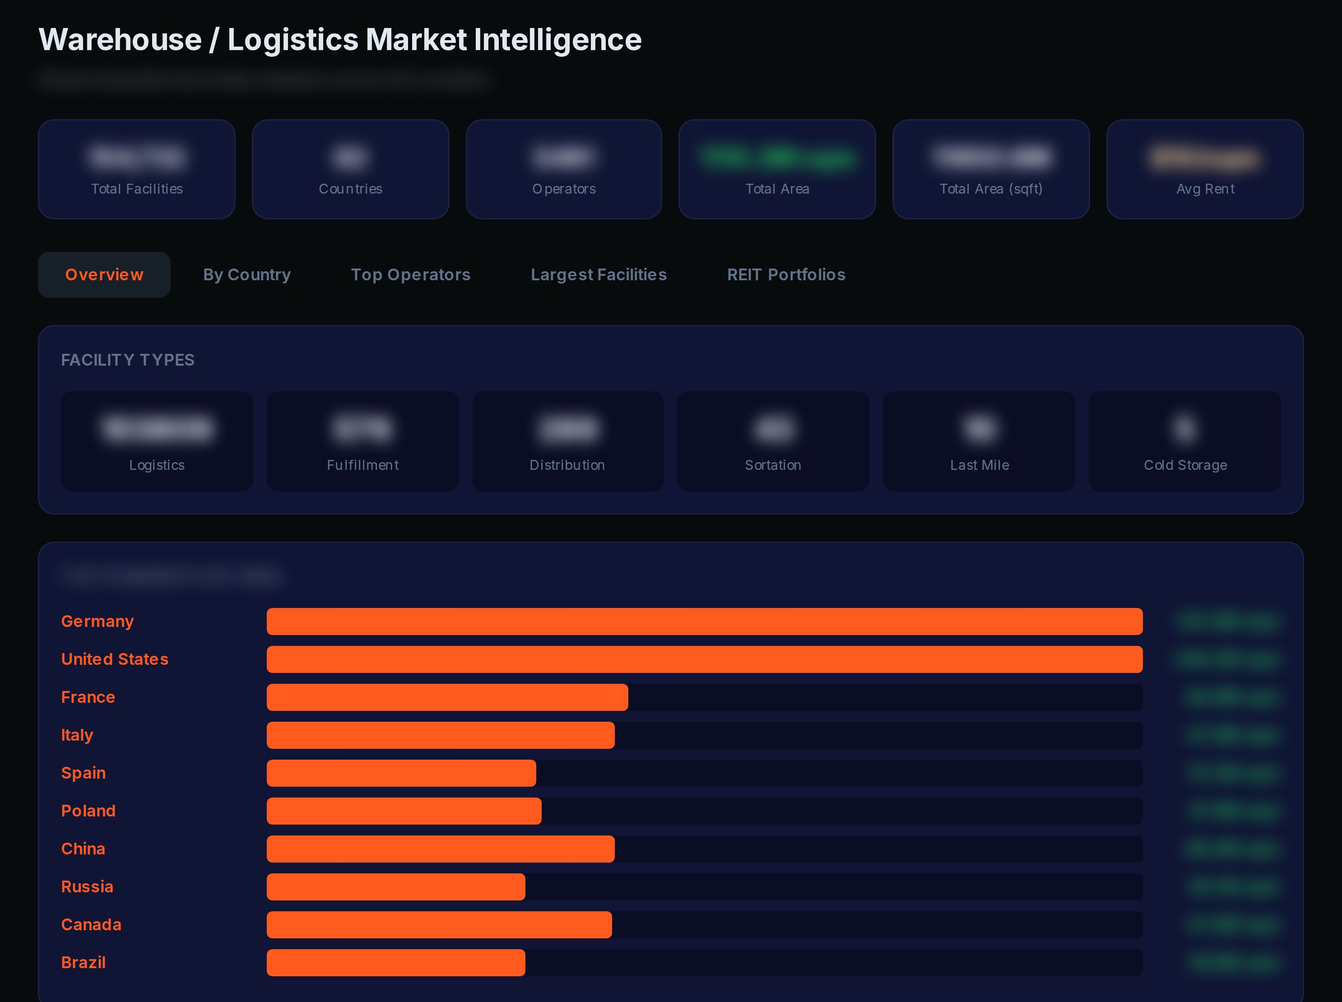Click the Germany country label
The height and width of the screenshot is (1002, 1342).
pyautogui.click(x=98, y=622)
